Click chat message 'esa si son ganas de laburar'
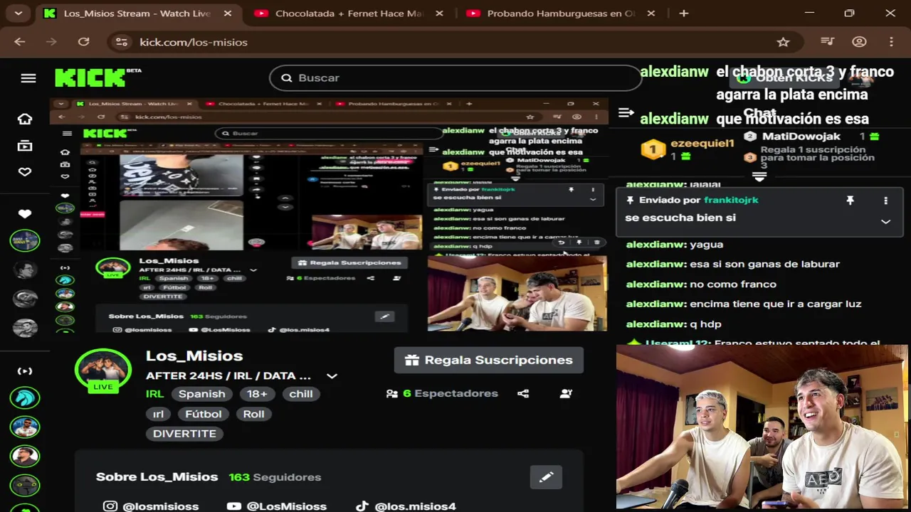 764,264
